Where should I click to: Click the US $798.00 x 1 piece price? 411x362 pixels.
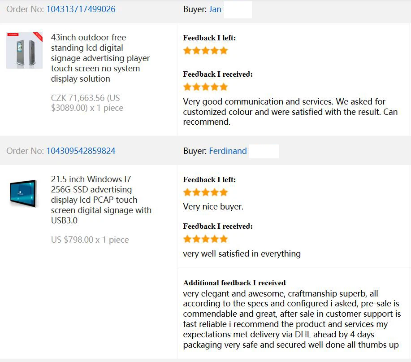(x=90, y=240)
